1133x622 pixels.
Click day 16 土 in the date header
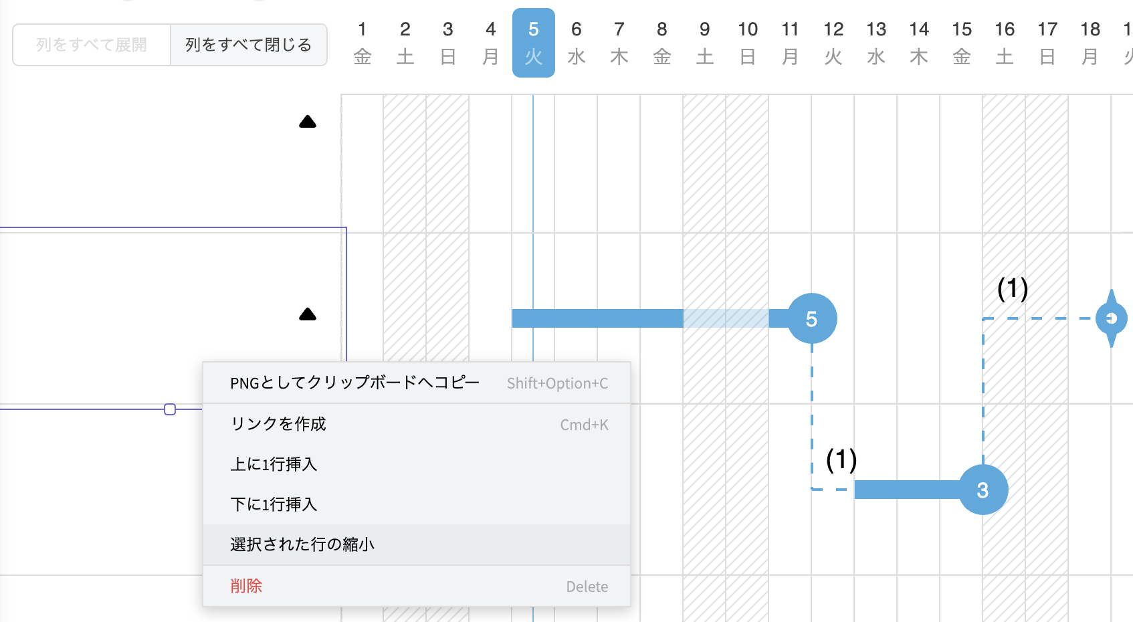pos(1004,43)
